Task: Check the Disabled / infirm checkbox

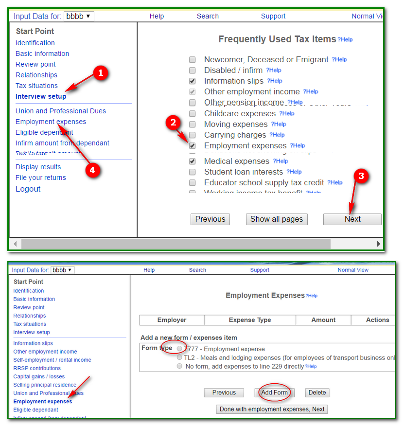Action: pyautogui.click(x=192, y=70)
